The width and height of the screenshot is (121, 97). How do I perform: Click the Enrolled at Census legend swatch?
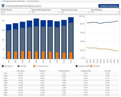(x=34, y=66)
